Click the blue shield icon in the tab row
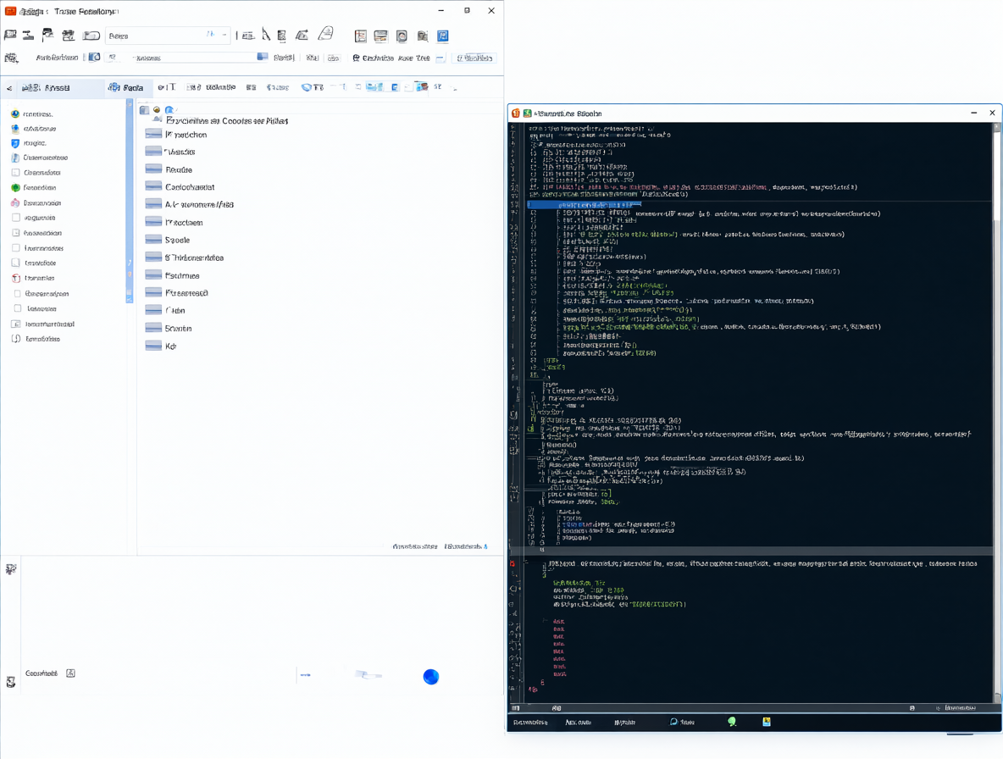This screenshot has height=759, width=1003. (307, 87)
